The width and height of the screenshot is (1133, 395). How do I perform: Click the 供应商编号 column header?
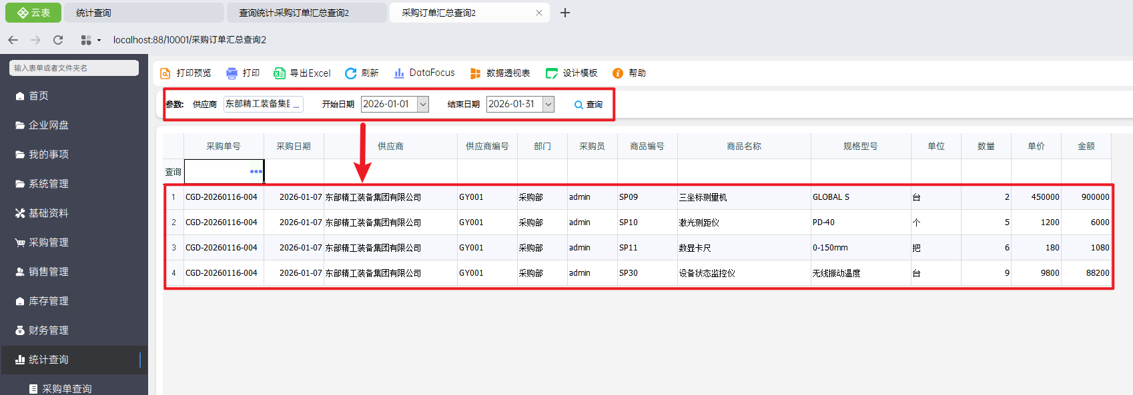tap(487, 147)
